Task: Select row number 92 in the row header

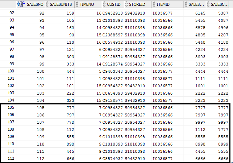Action: 8,13
